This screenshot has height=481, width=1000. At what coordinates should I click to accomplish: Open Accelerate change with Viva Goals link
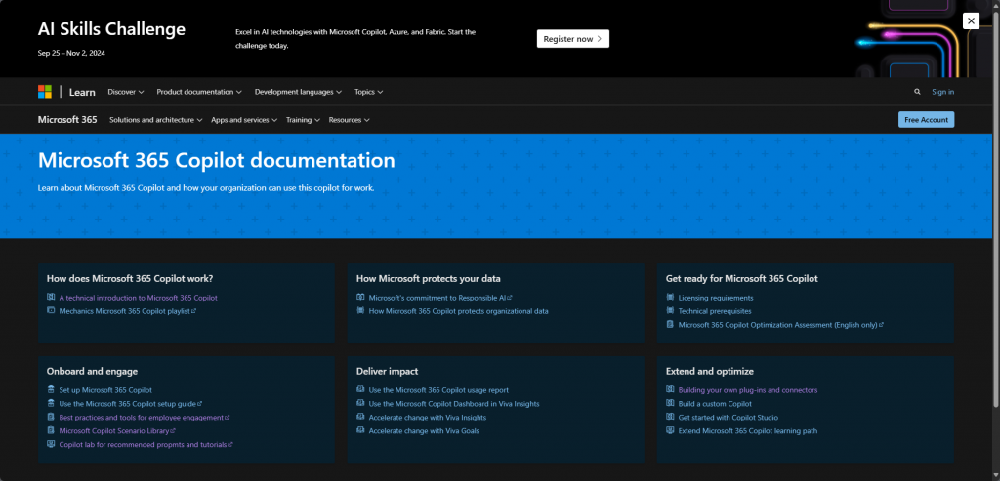click(x=424, y=430)
